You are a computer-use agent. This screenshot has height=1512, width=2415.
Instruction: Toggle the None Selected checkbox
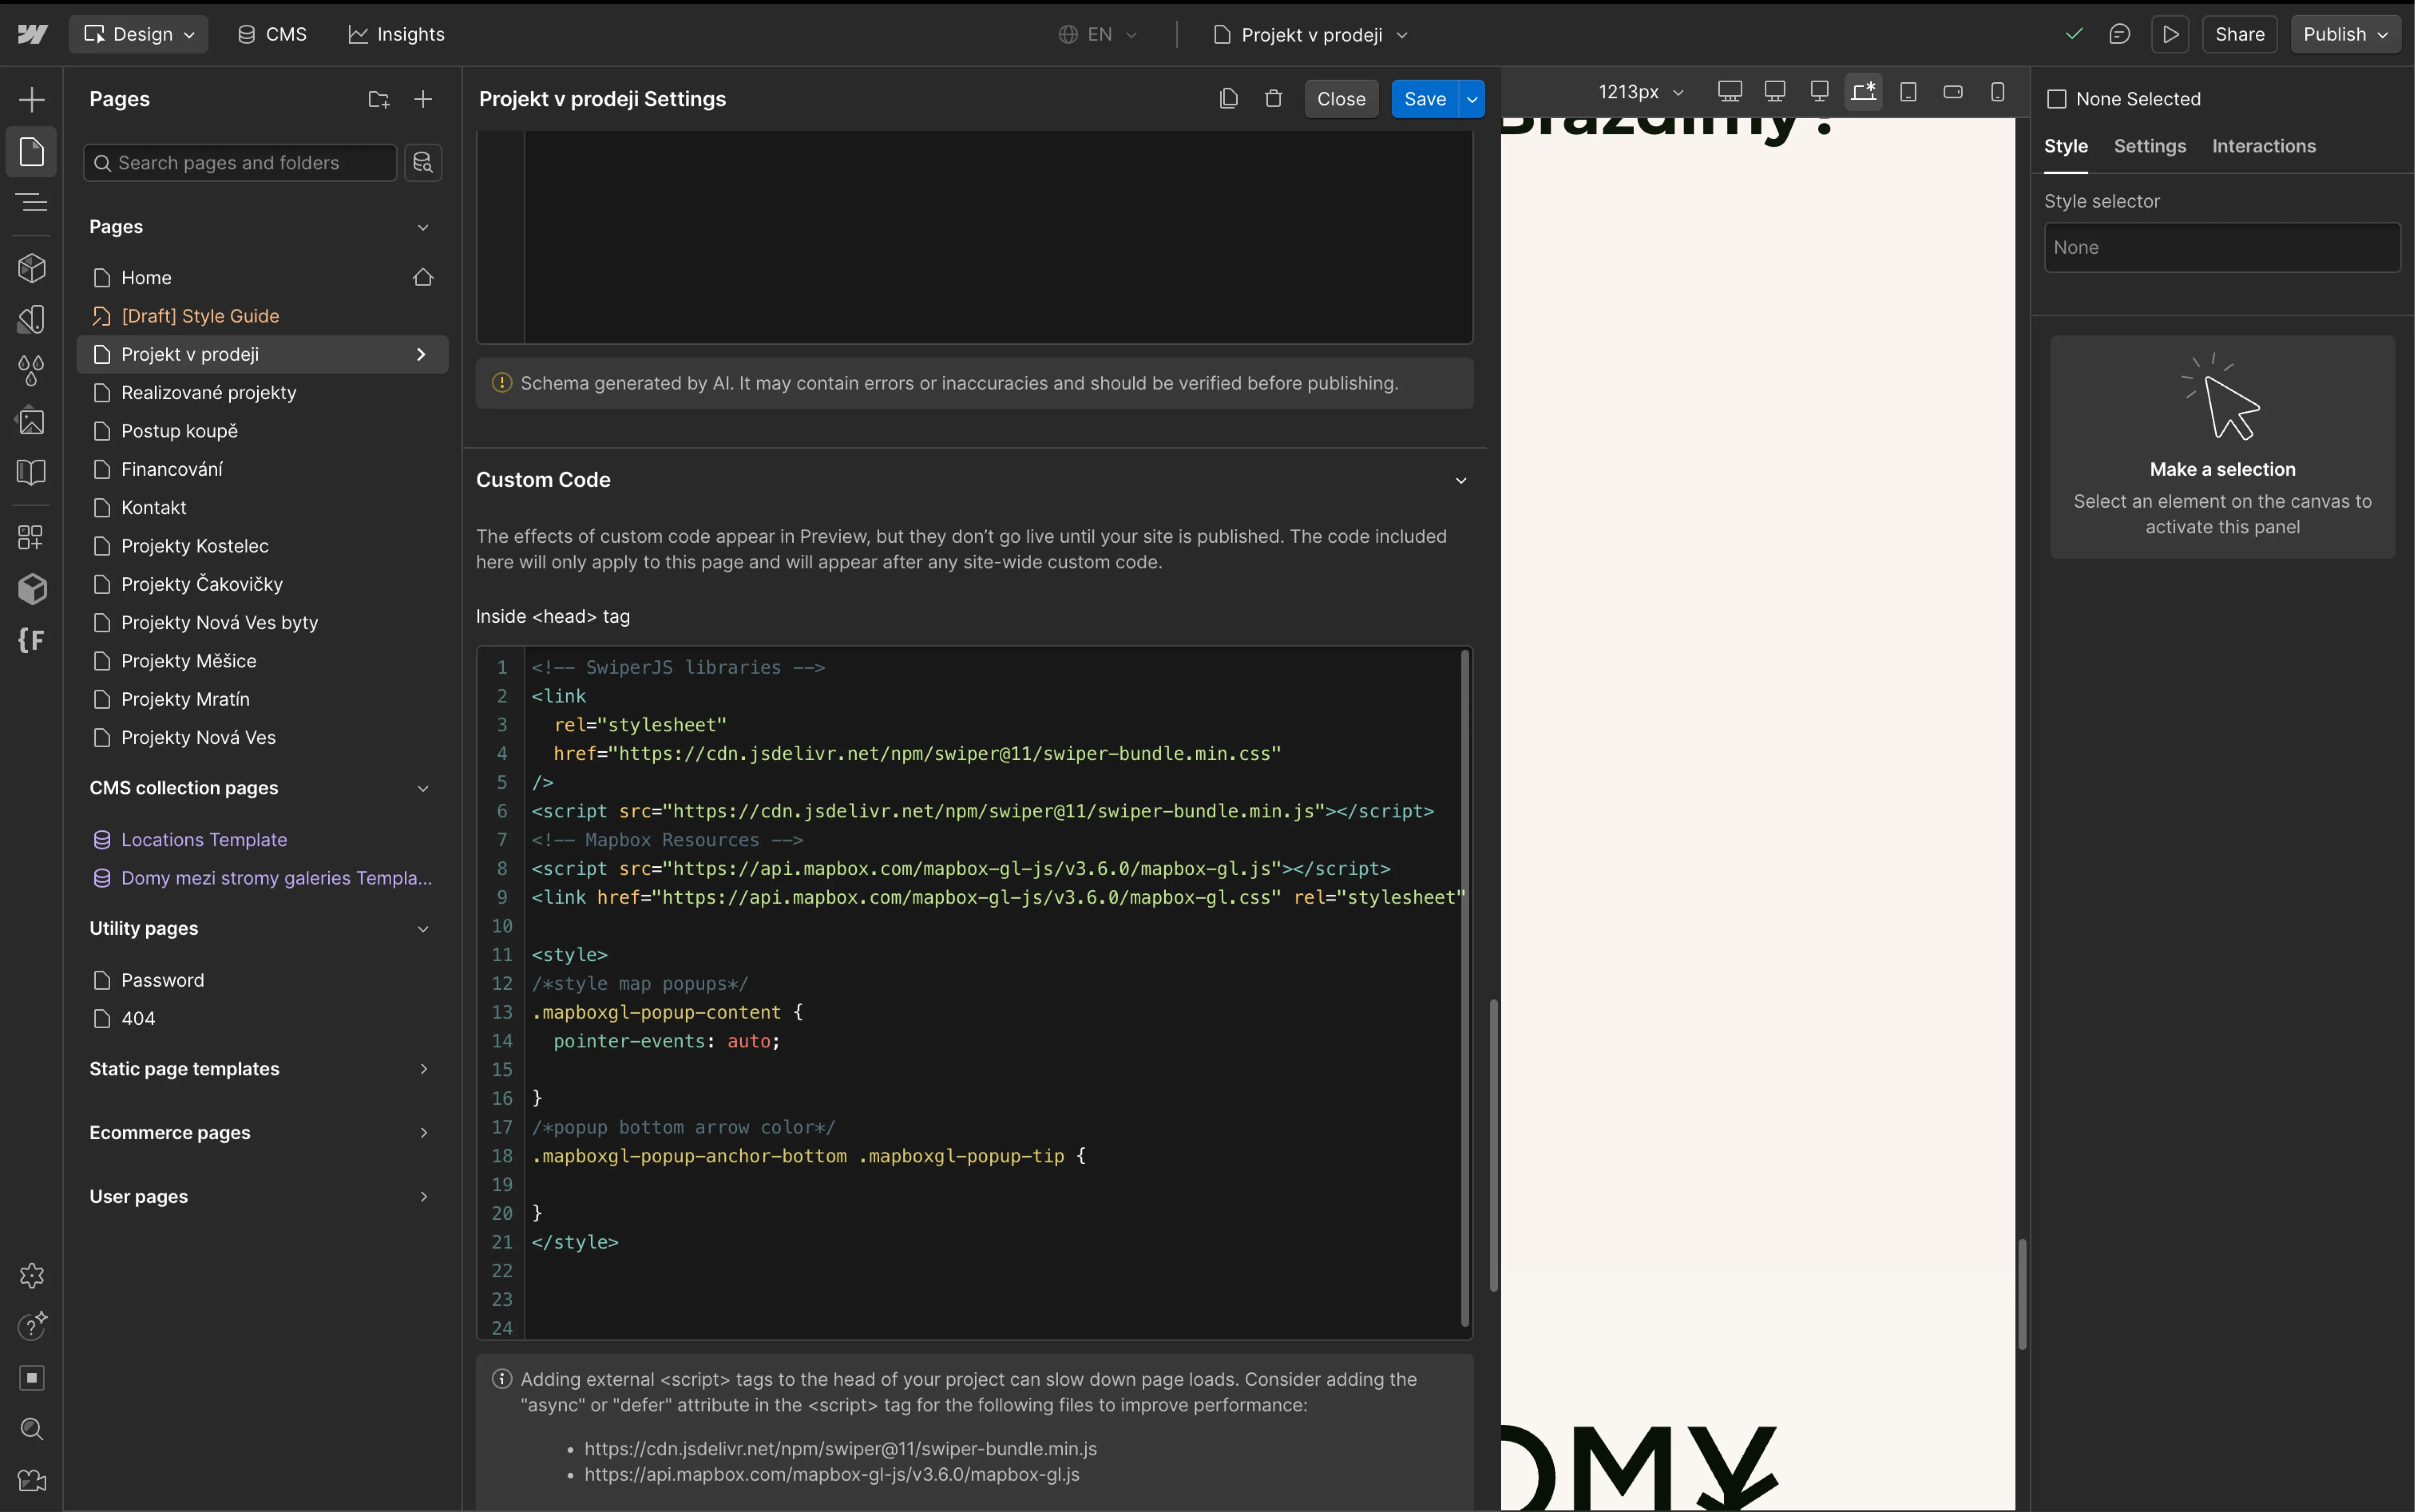point(2056,99)
